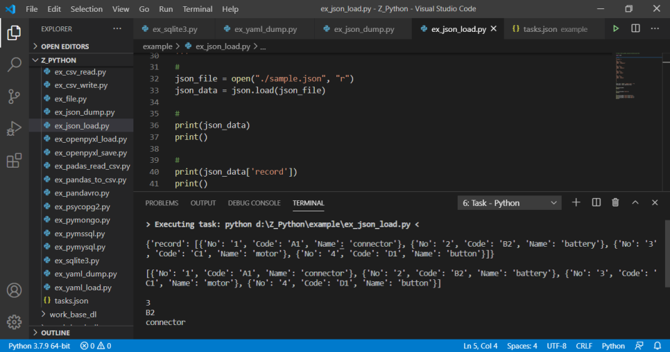Screen dimensions: 670x352
Task: Open Explorer Views and More Actions ellipsis
Action: click(117, 28)
